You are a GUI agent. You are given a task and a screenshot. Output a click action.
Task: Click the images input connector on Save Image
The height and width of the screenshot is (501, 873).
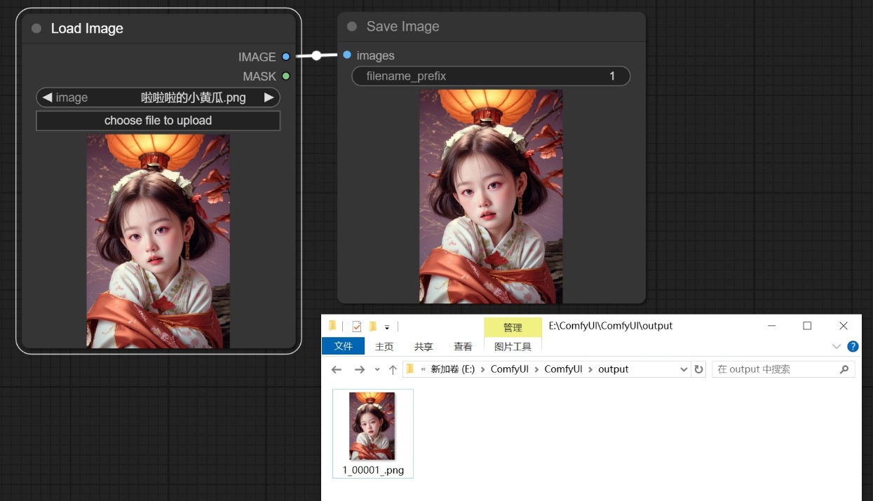[x=347, y=55]
